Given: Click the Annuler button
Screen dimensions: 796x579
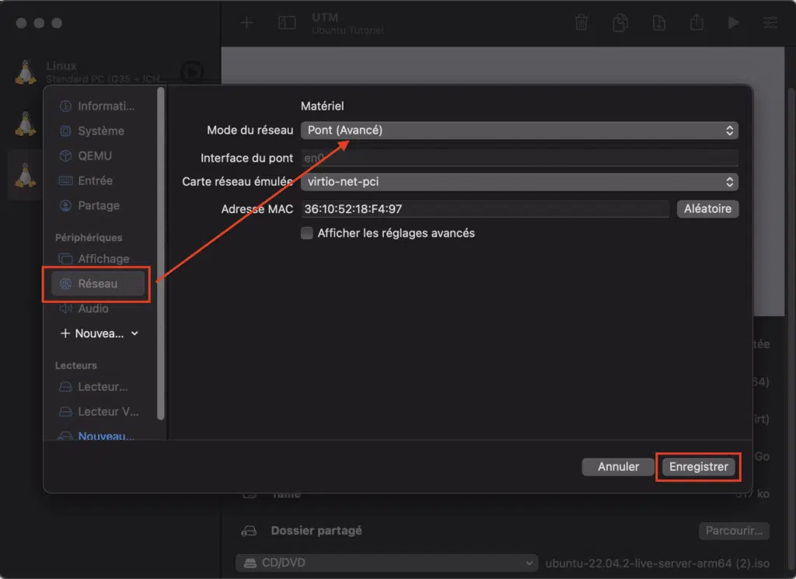Looking at the screenshot, I should click(618, 467).
